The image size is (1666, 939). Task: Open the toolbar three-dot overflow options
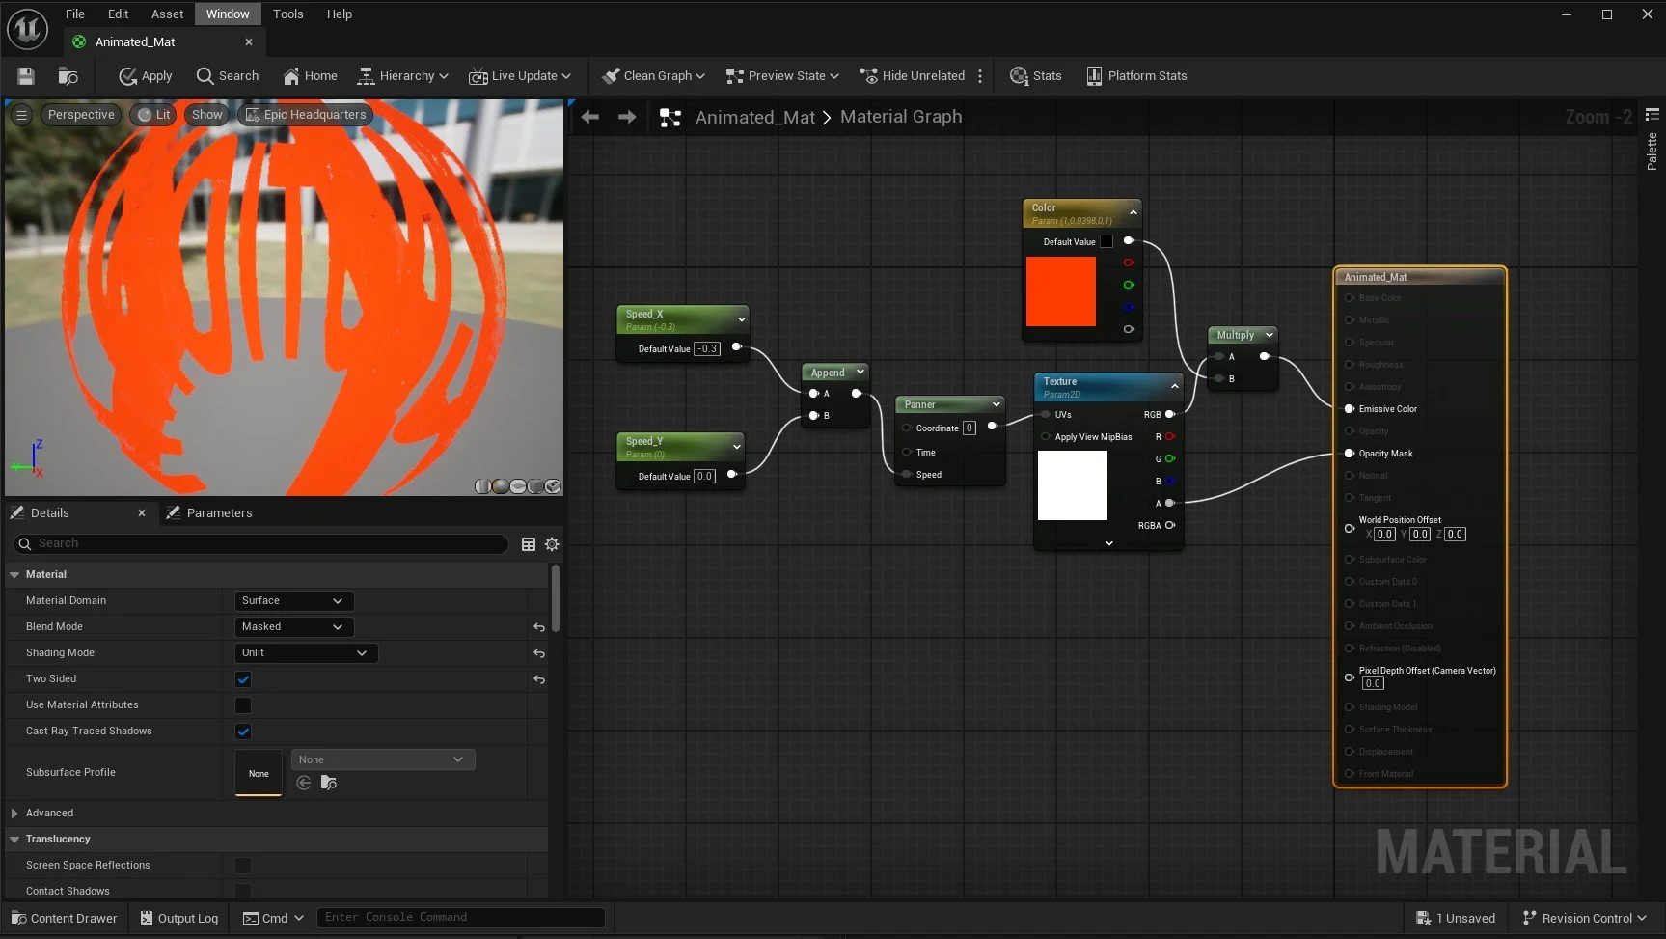(980, 76)
